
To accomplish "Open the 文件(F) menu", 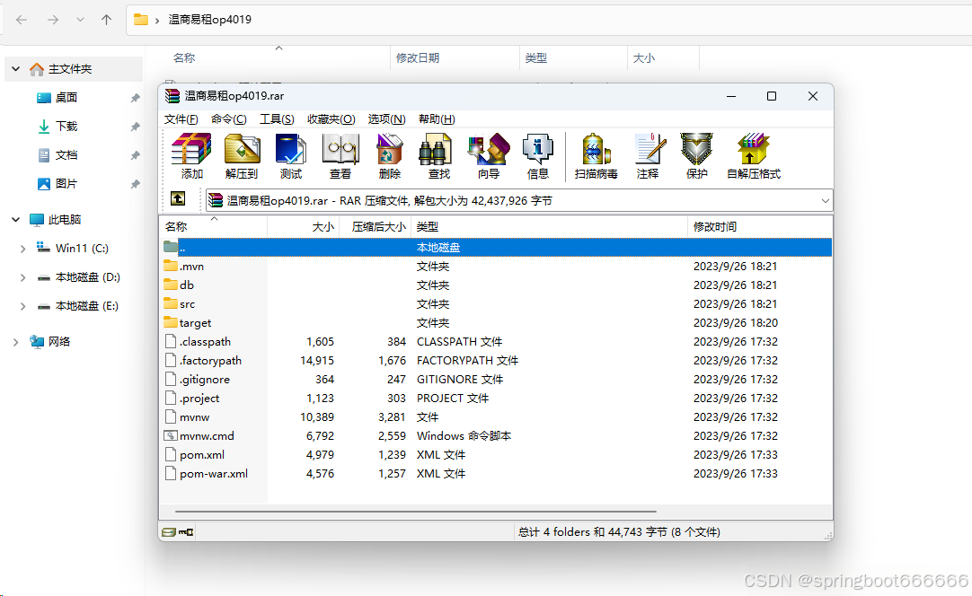I will (x=181, y=119).
